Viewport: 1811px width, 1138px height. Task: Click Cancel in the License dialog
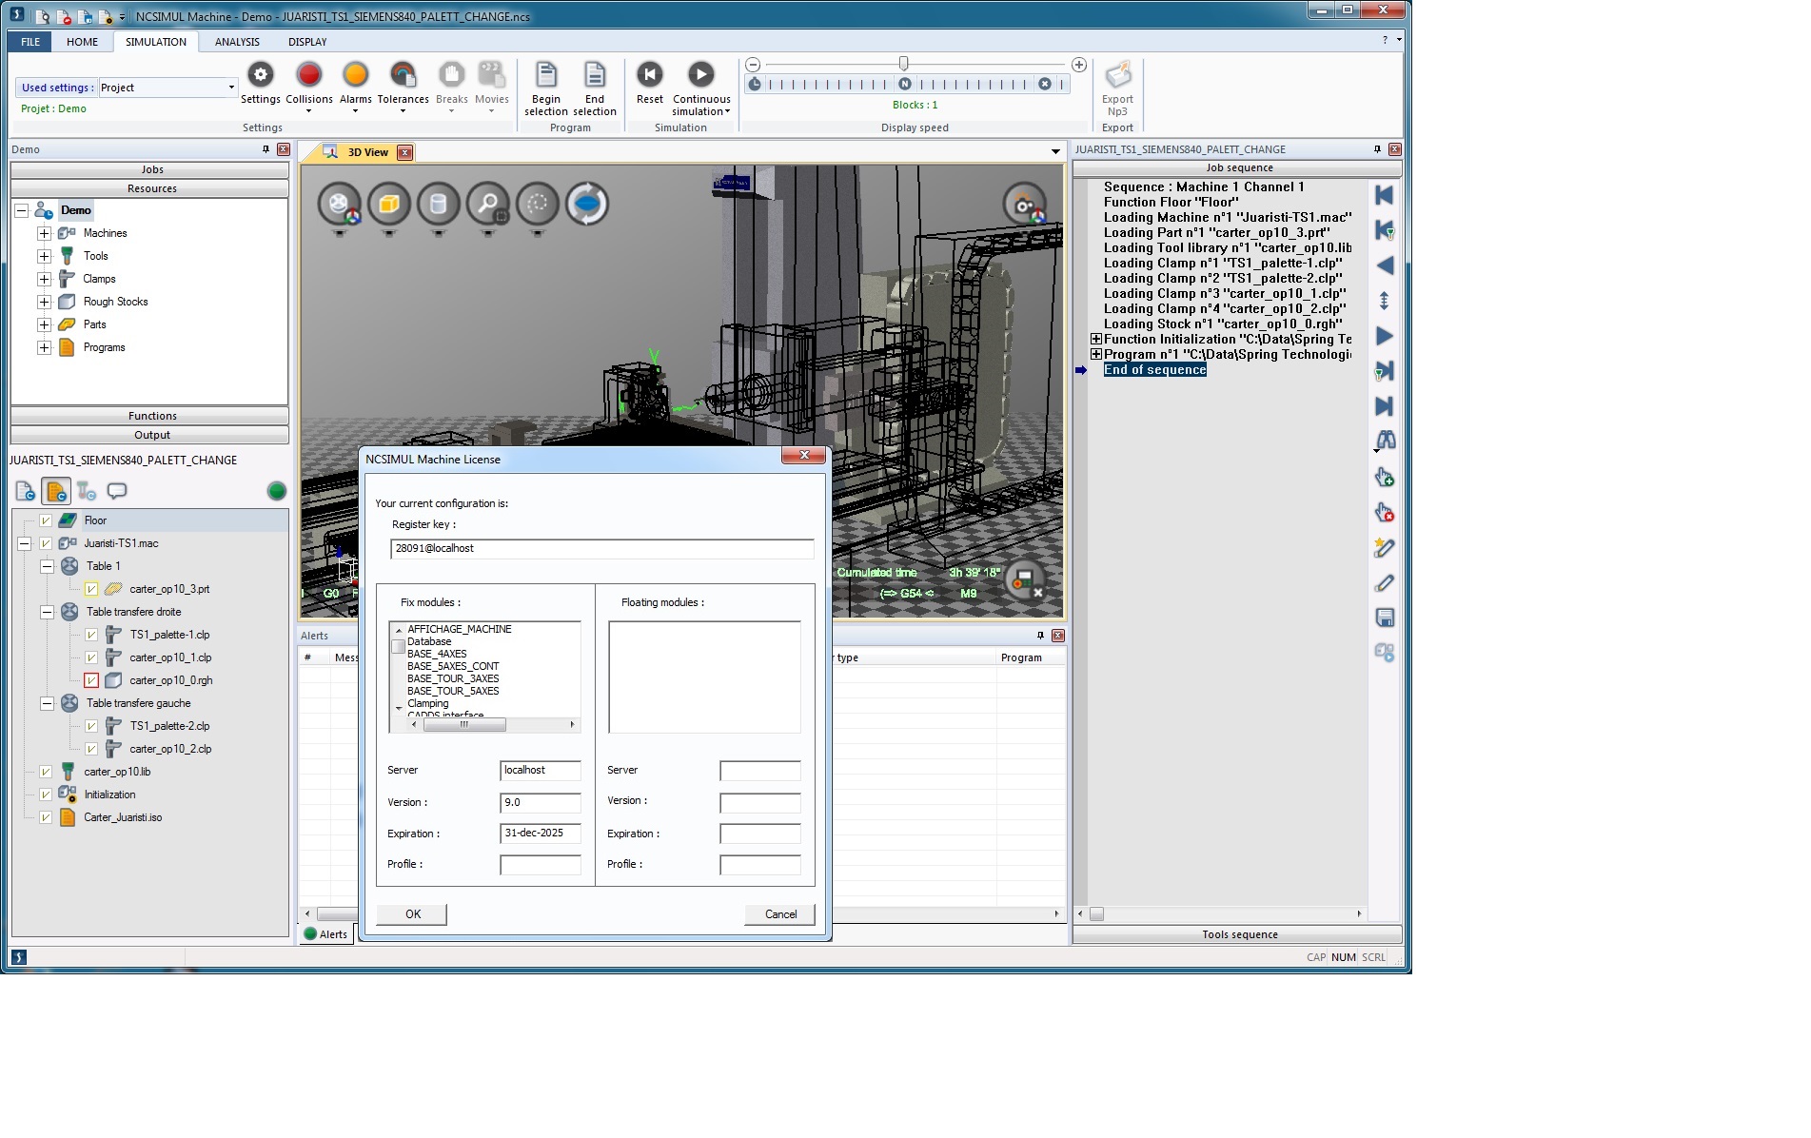tap(780, 914)
